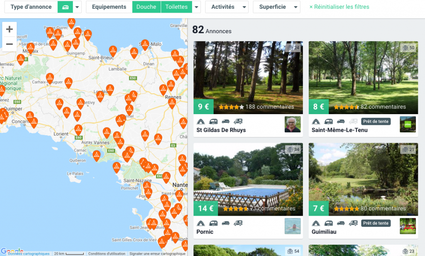Zoom out on the map

[10, 44]
